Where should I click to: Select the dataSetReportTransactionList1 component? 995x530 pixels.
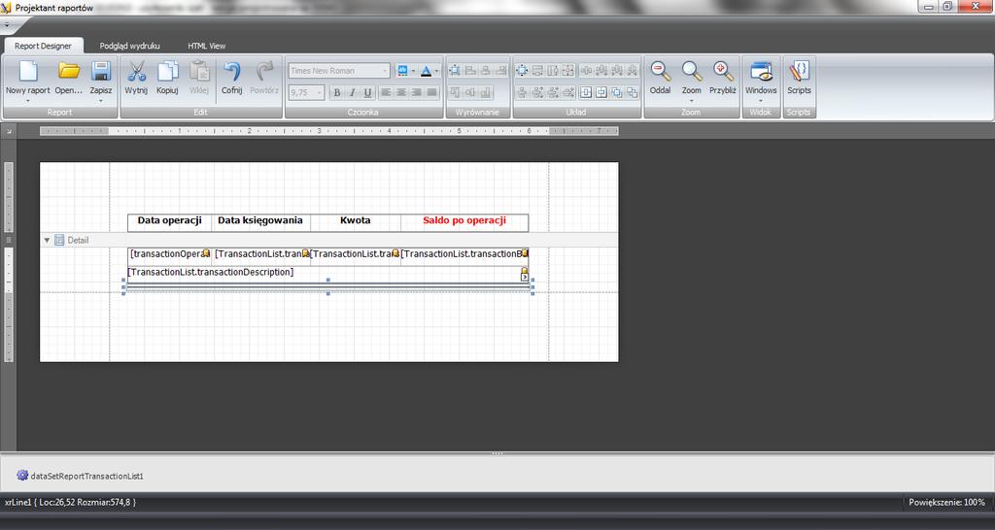[81, 476]
